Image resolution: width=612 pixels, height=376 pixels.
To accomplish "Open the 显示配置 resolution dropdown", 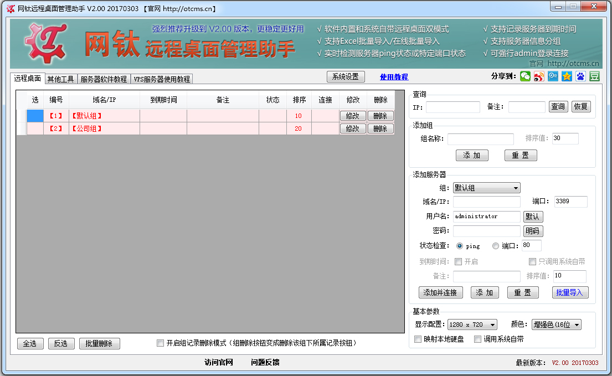I will click(472, 324).
